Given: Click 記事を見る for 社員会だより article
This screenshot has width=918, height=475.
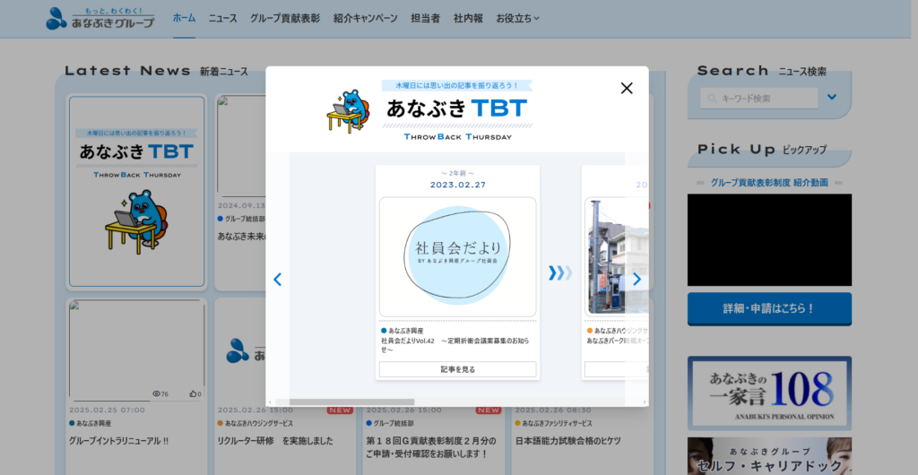Looking at the screenshot, I should click(x=457, y=369).
